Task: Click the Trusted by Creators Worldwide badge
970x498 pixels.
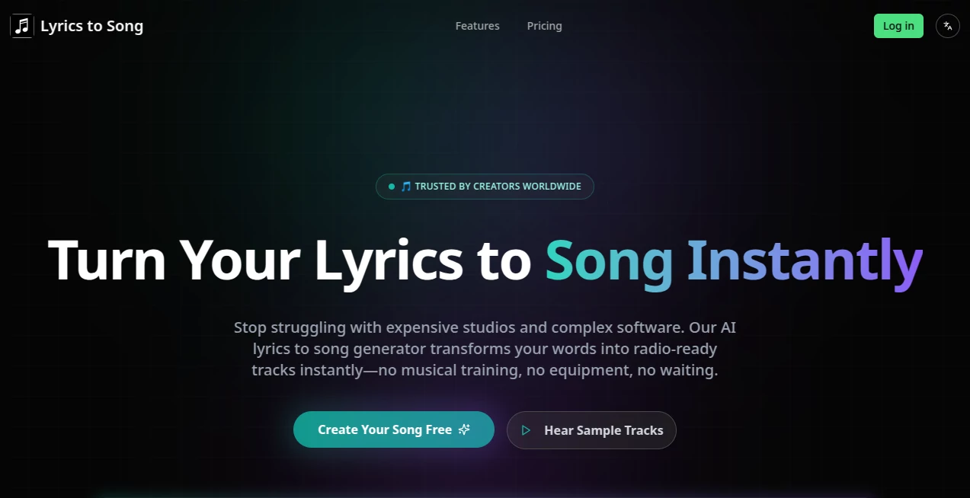Action: tap(485, 186)
